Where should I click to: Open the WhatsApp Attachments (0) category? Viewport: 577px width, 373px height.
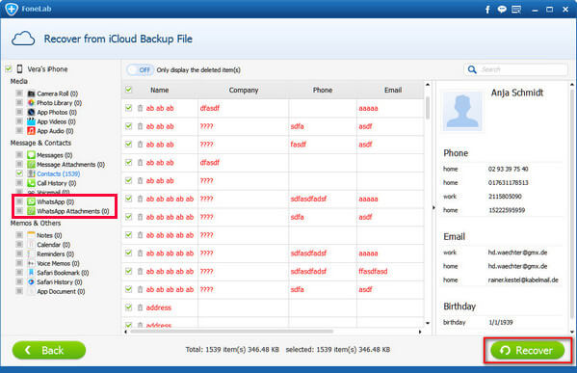pos(73,211)
